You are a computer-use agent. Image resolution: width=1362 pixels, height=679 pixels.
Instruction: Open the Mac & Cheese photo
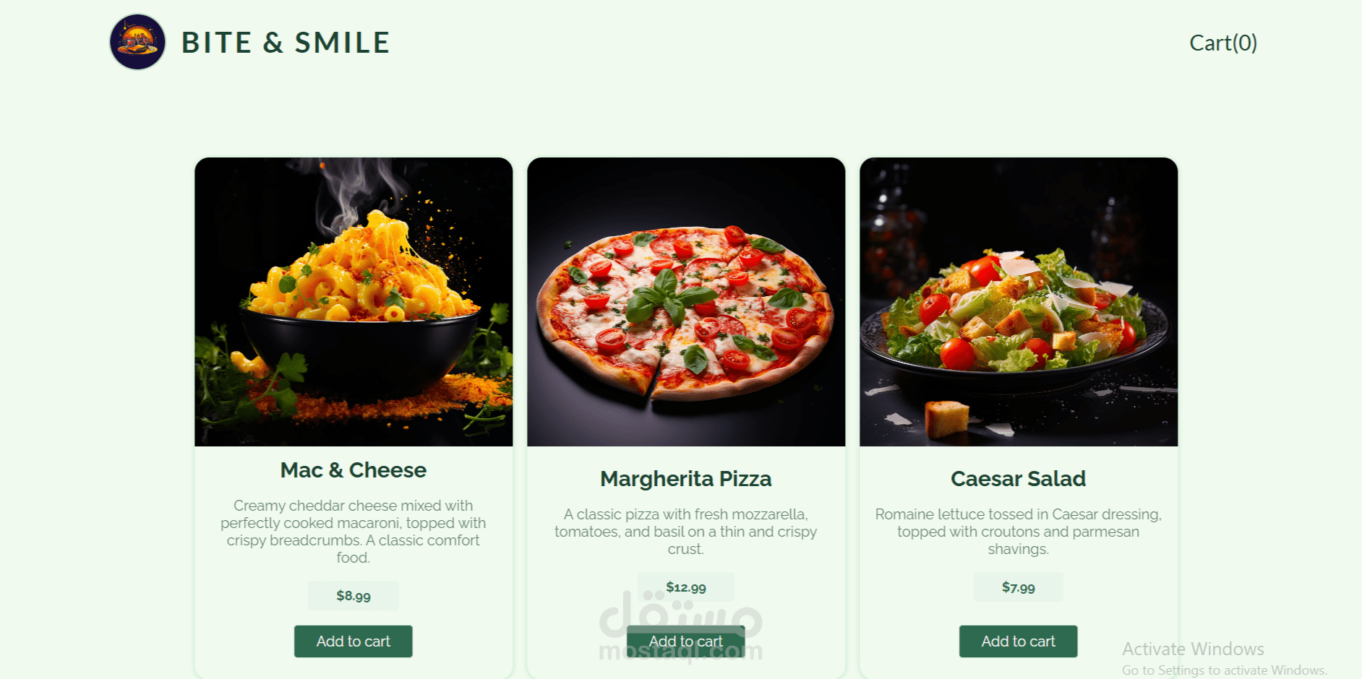coord(354,302)
